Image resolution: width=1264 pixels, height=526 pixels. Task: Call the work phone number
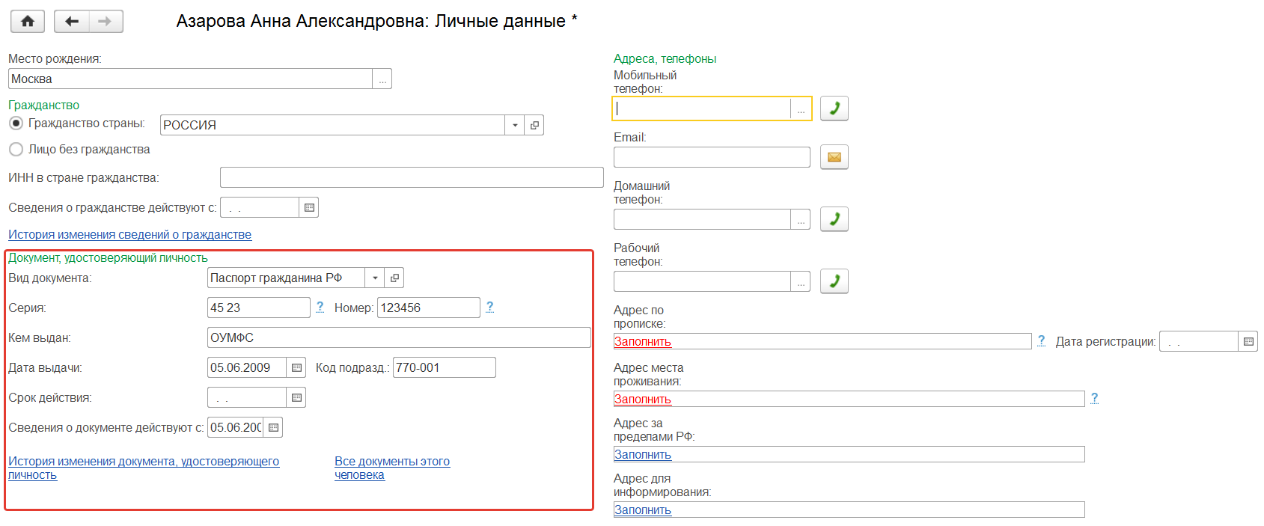coord(834,281)
